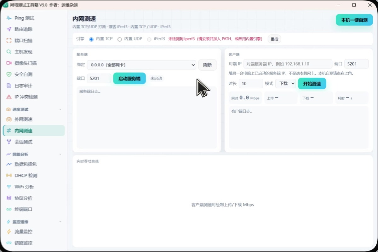Click the 速度测试 section gauge icon
The height and width of the screenshot is (252, 378).
(8, 109)
